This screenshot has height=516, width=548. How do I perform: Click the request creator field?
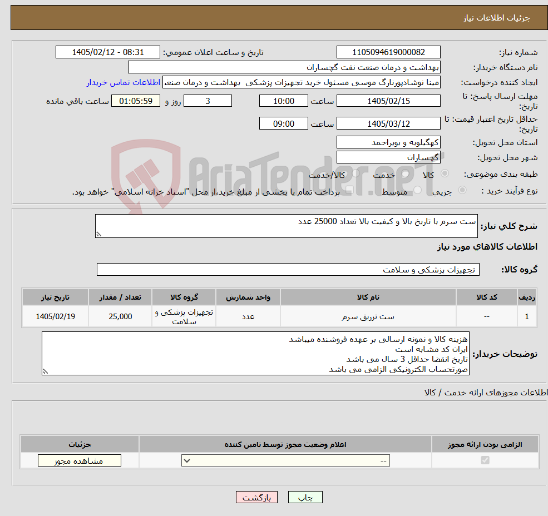(x=301, y=82)
